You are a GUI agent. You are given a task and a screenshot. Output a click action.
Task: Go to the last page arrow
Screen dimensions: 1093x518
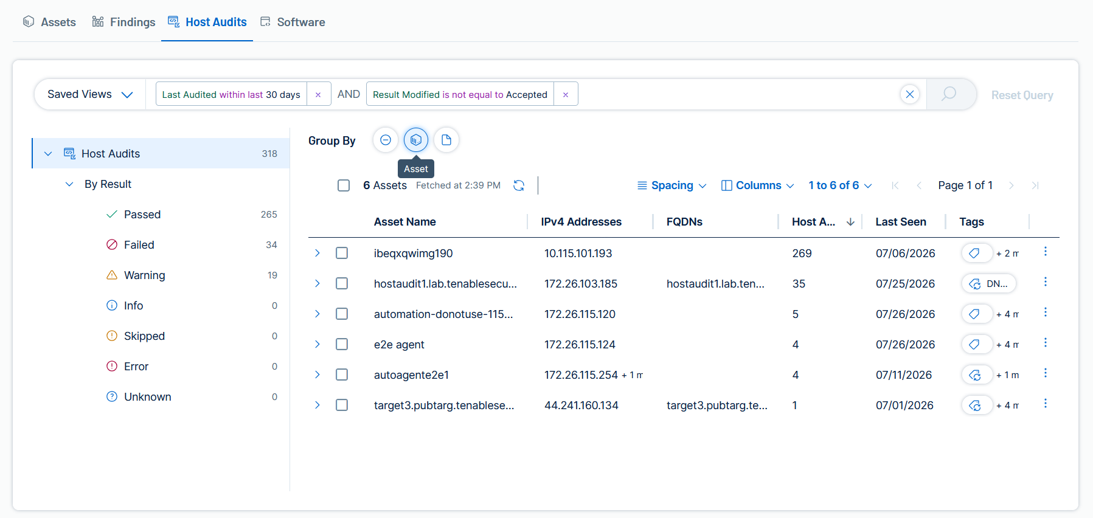pyautogui.click(x=1035, y=185)
